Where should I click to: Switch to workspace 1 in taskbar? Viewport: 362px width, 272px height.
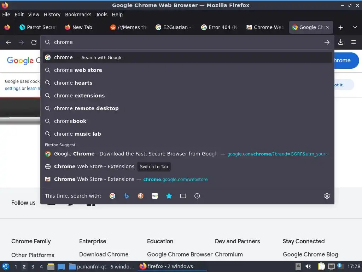(16, 267)
